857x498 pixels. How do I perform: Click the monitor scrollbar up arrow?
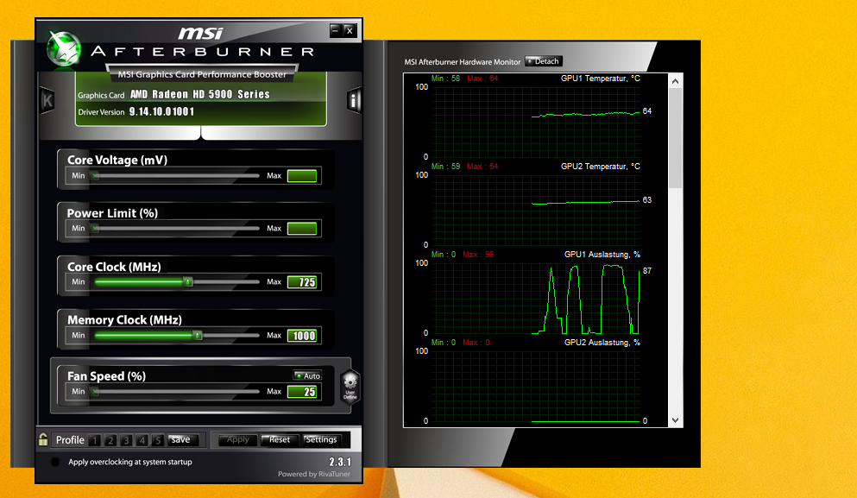[676, 81]
